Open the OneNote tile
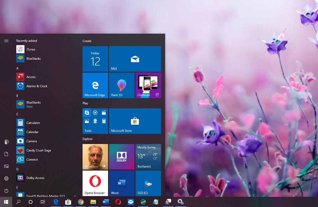Viewport: 318px width, 207px height. (148, 85)
